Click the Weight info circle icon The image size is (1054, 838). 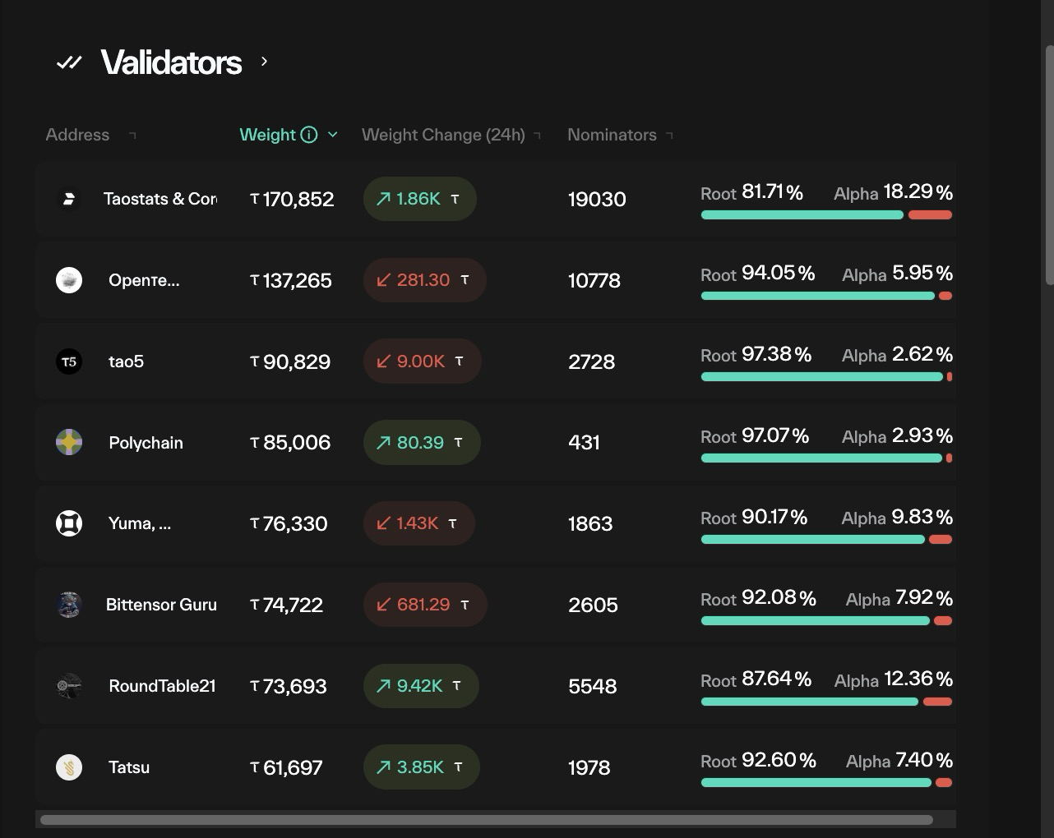(309, 135)
